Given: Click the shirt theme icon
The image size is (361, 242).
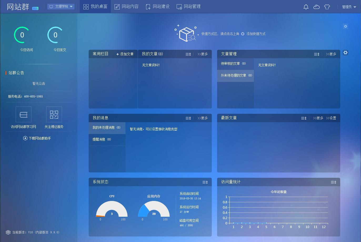Looking at the screenshot, I should pyautogui.click(x=327, y=7).
